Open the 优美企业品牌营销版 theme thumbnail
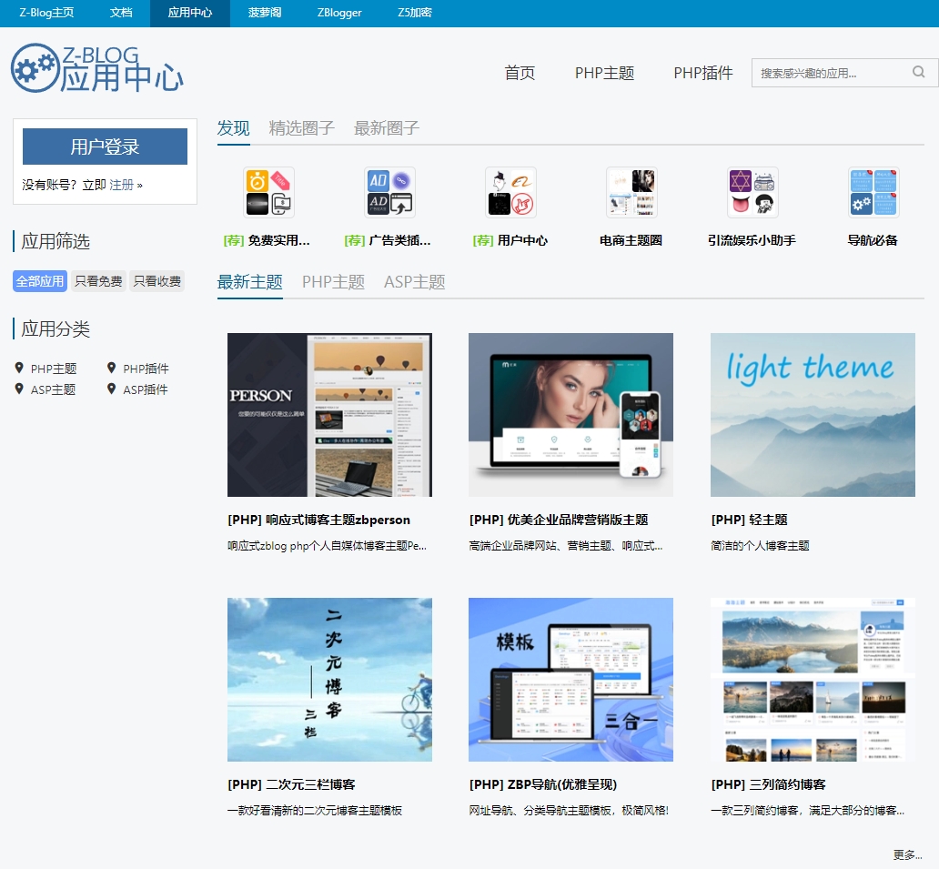Screen dimensions: 939x869 click(570, 415)
